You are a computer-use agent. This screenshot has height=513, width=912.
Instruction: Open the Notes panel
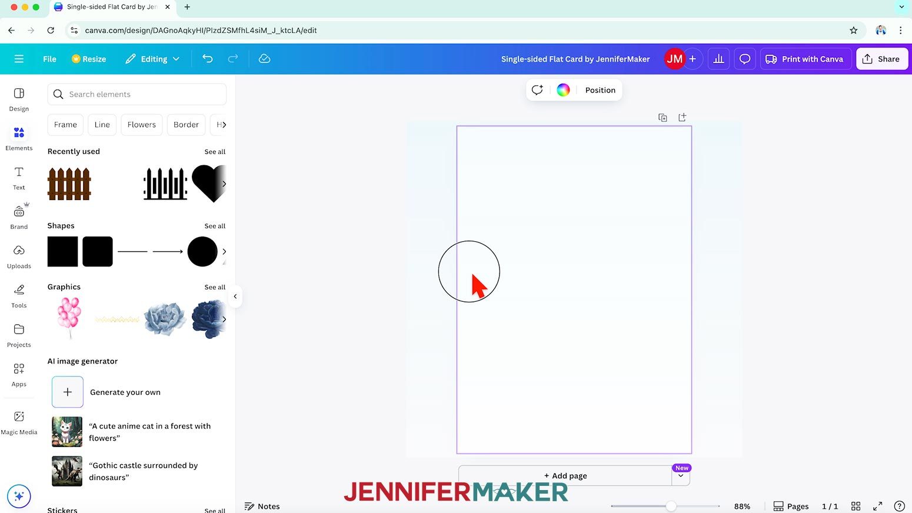tap(262, 506)
